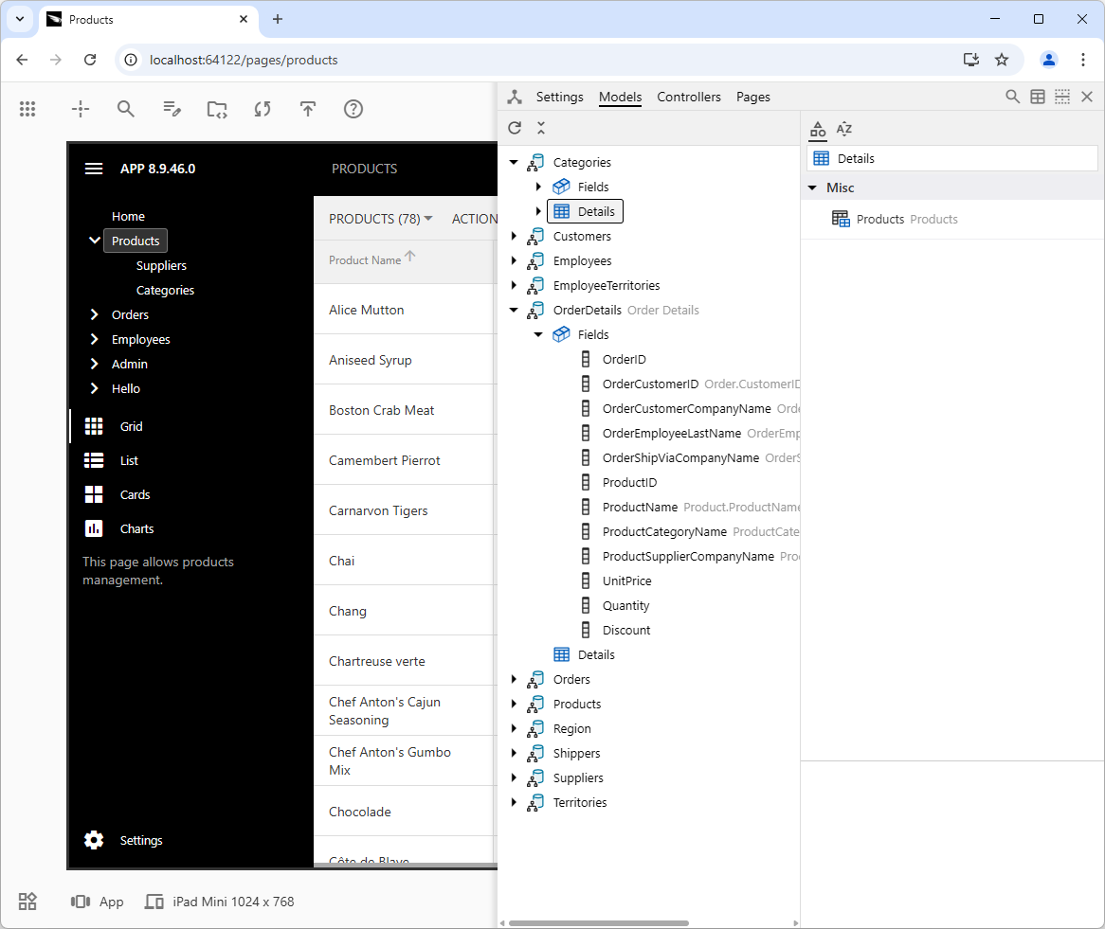The image size is (1105, 929).
Task: Open the Suppliers navigation link
Action: 161,265
